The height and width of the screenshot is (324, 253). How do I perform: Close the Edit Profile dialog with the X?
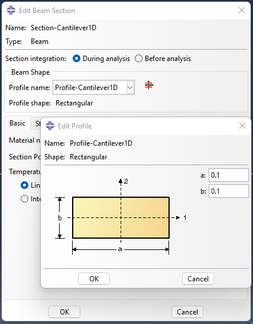(242, 126)
